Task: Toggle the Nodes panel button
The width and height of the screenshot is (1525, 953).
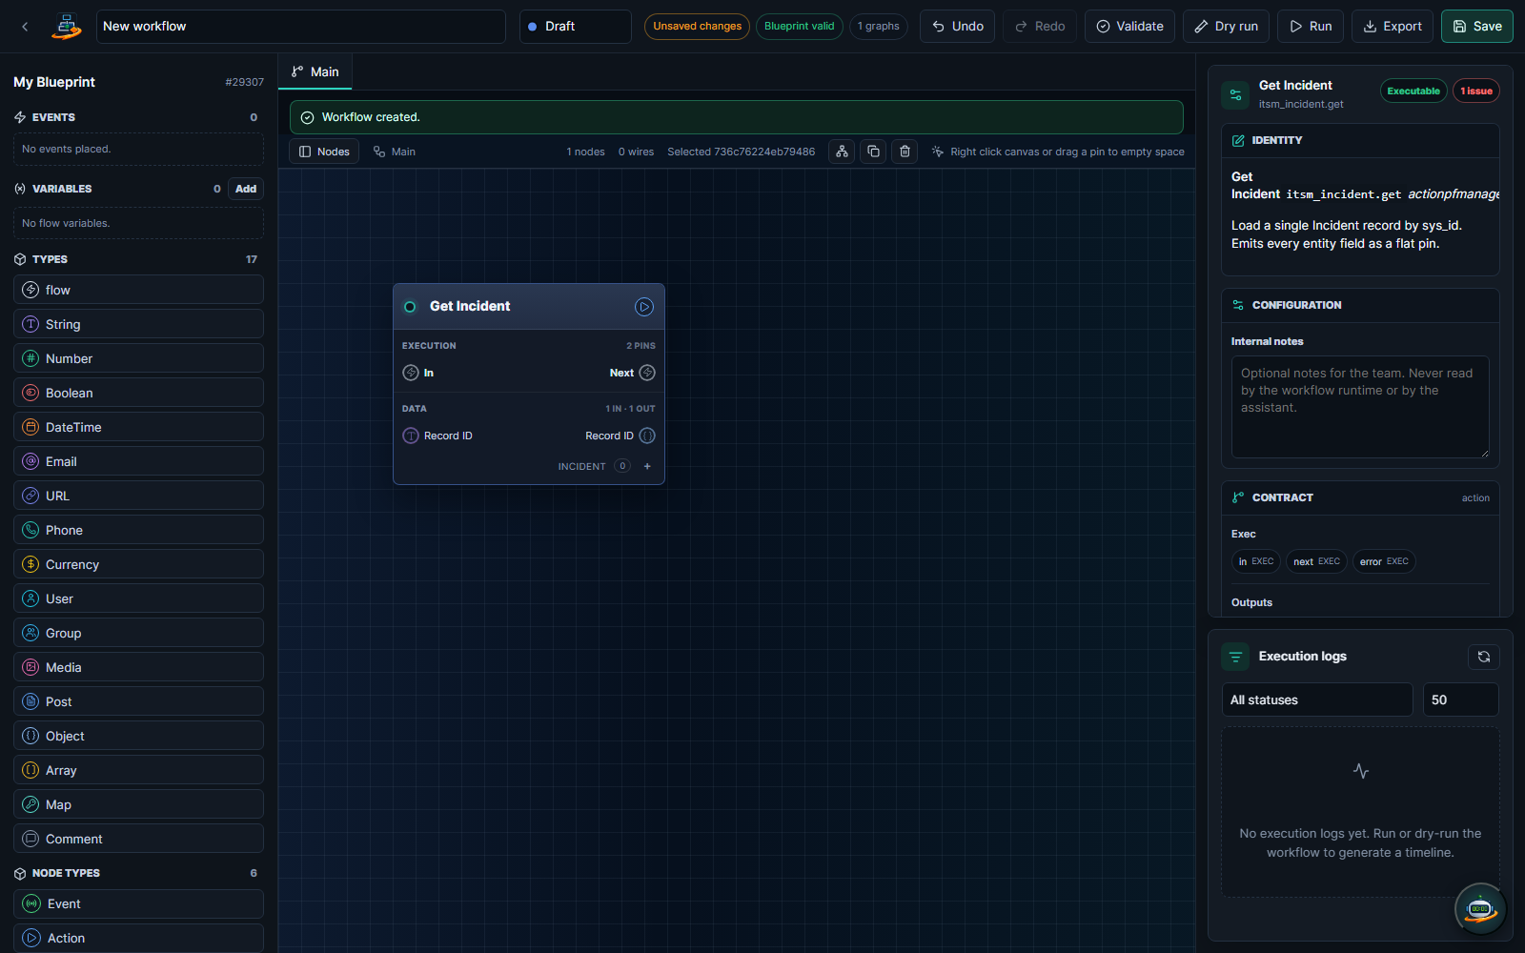Action: (324, 152)
